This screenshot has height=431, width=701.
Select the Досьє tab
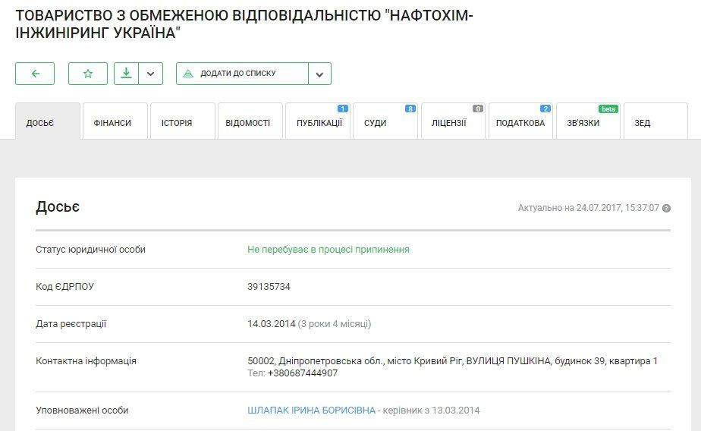(x=48, y=121)
